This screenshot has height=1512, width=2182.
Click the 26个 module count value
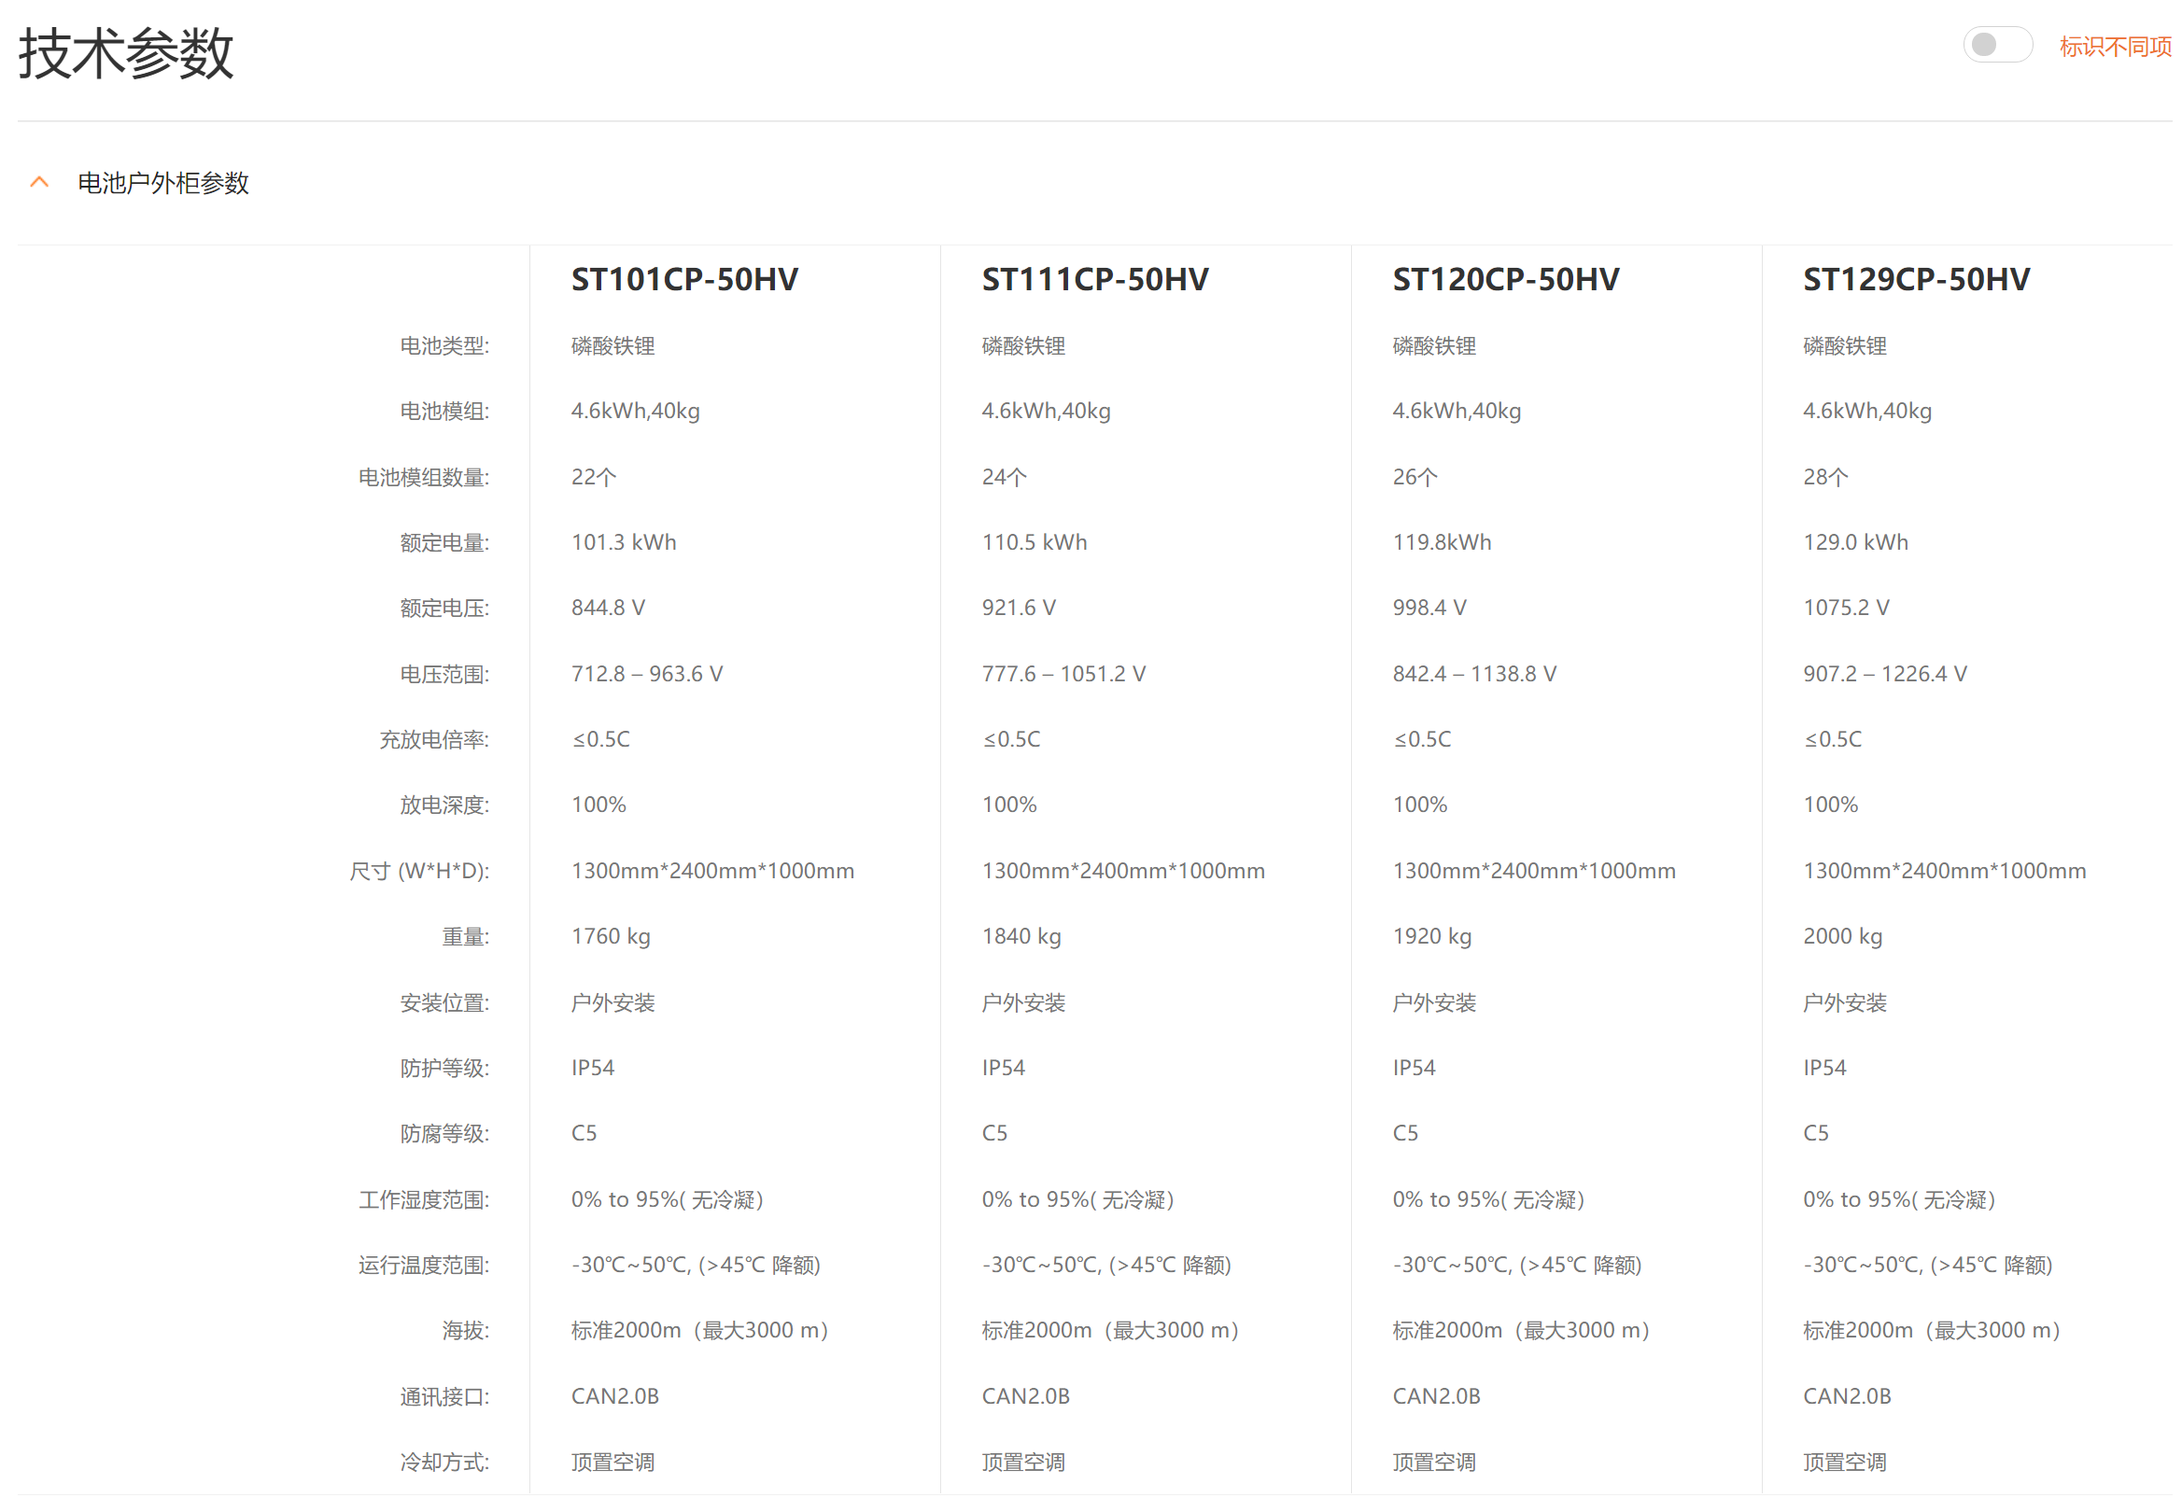tap(1414, 477)
